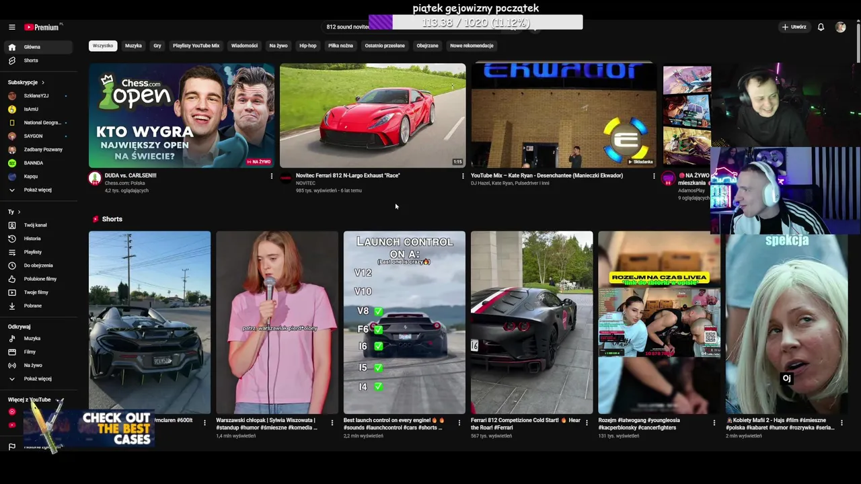Image resolution: width=861 pixels, height=484 pixels.
Task: Open Shorts from the left sidebar
Action: [x=37, y=61]
